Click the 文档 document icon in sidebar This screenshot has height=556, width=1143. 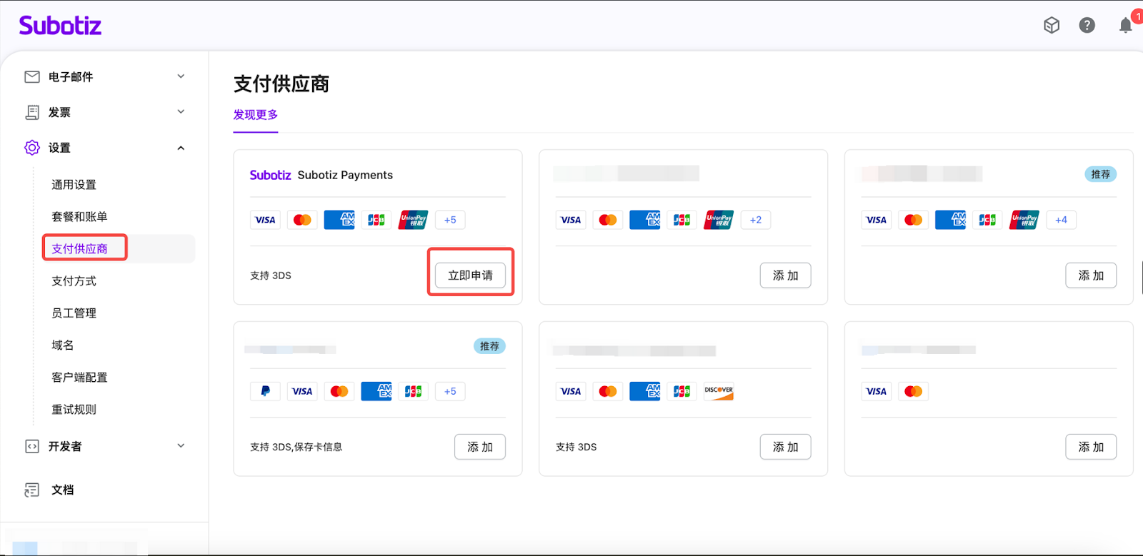click(32, 490)
